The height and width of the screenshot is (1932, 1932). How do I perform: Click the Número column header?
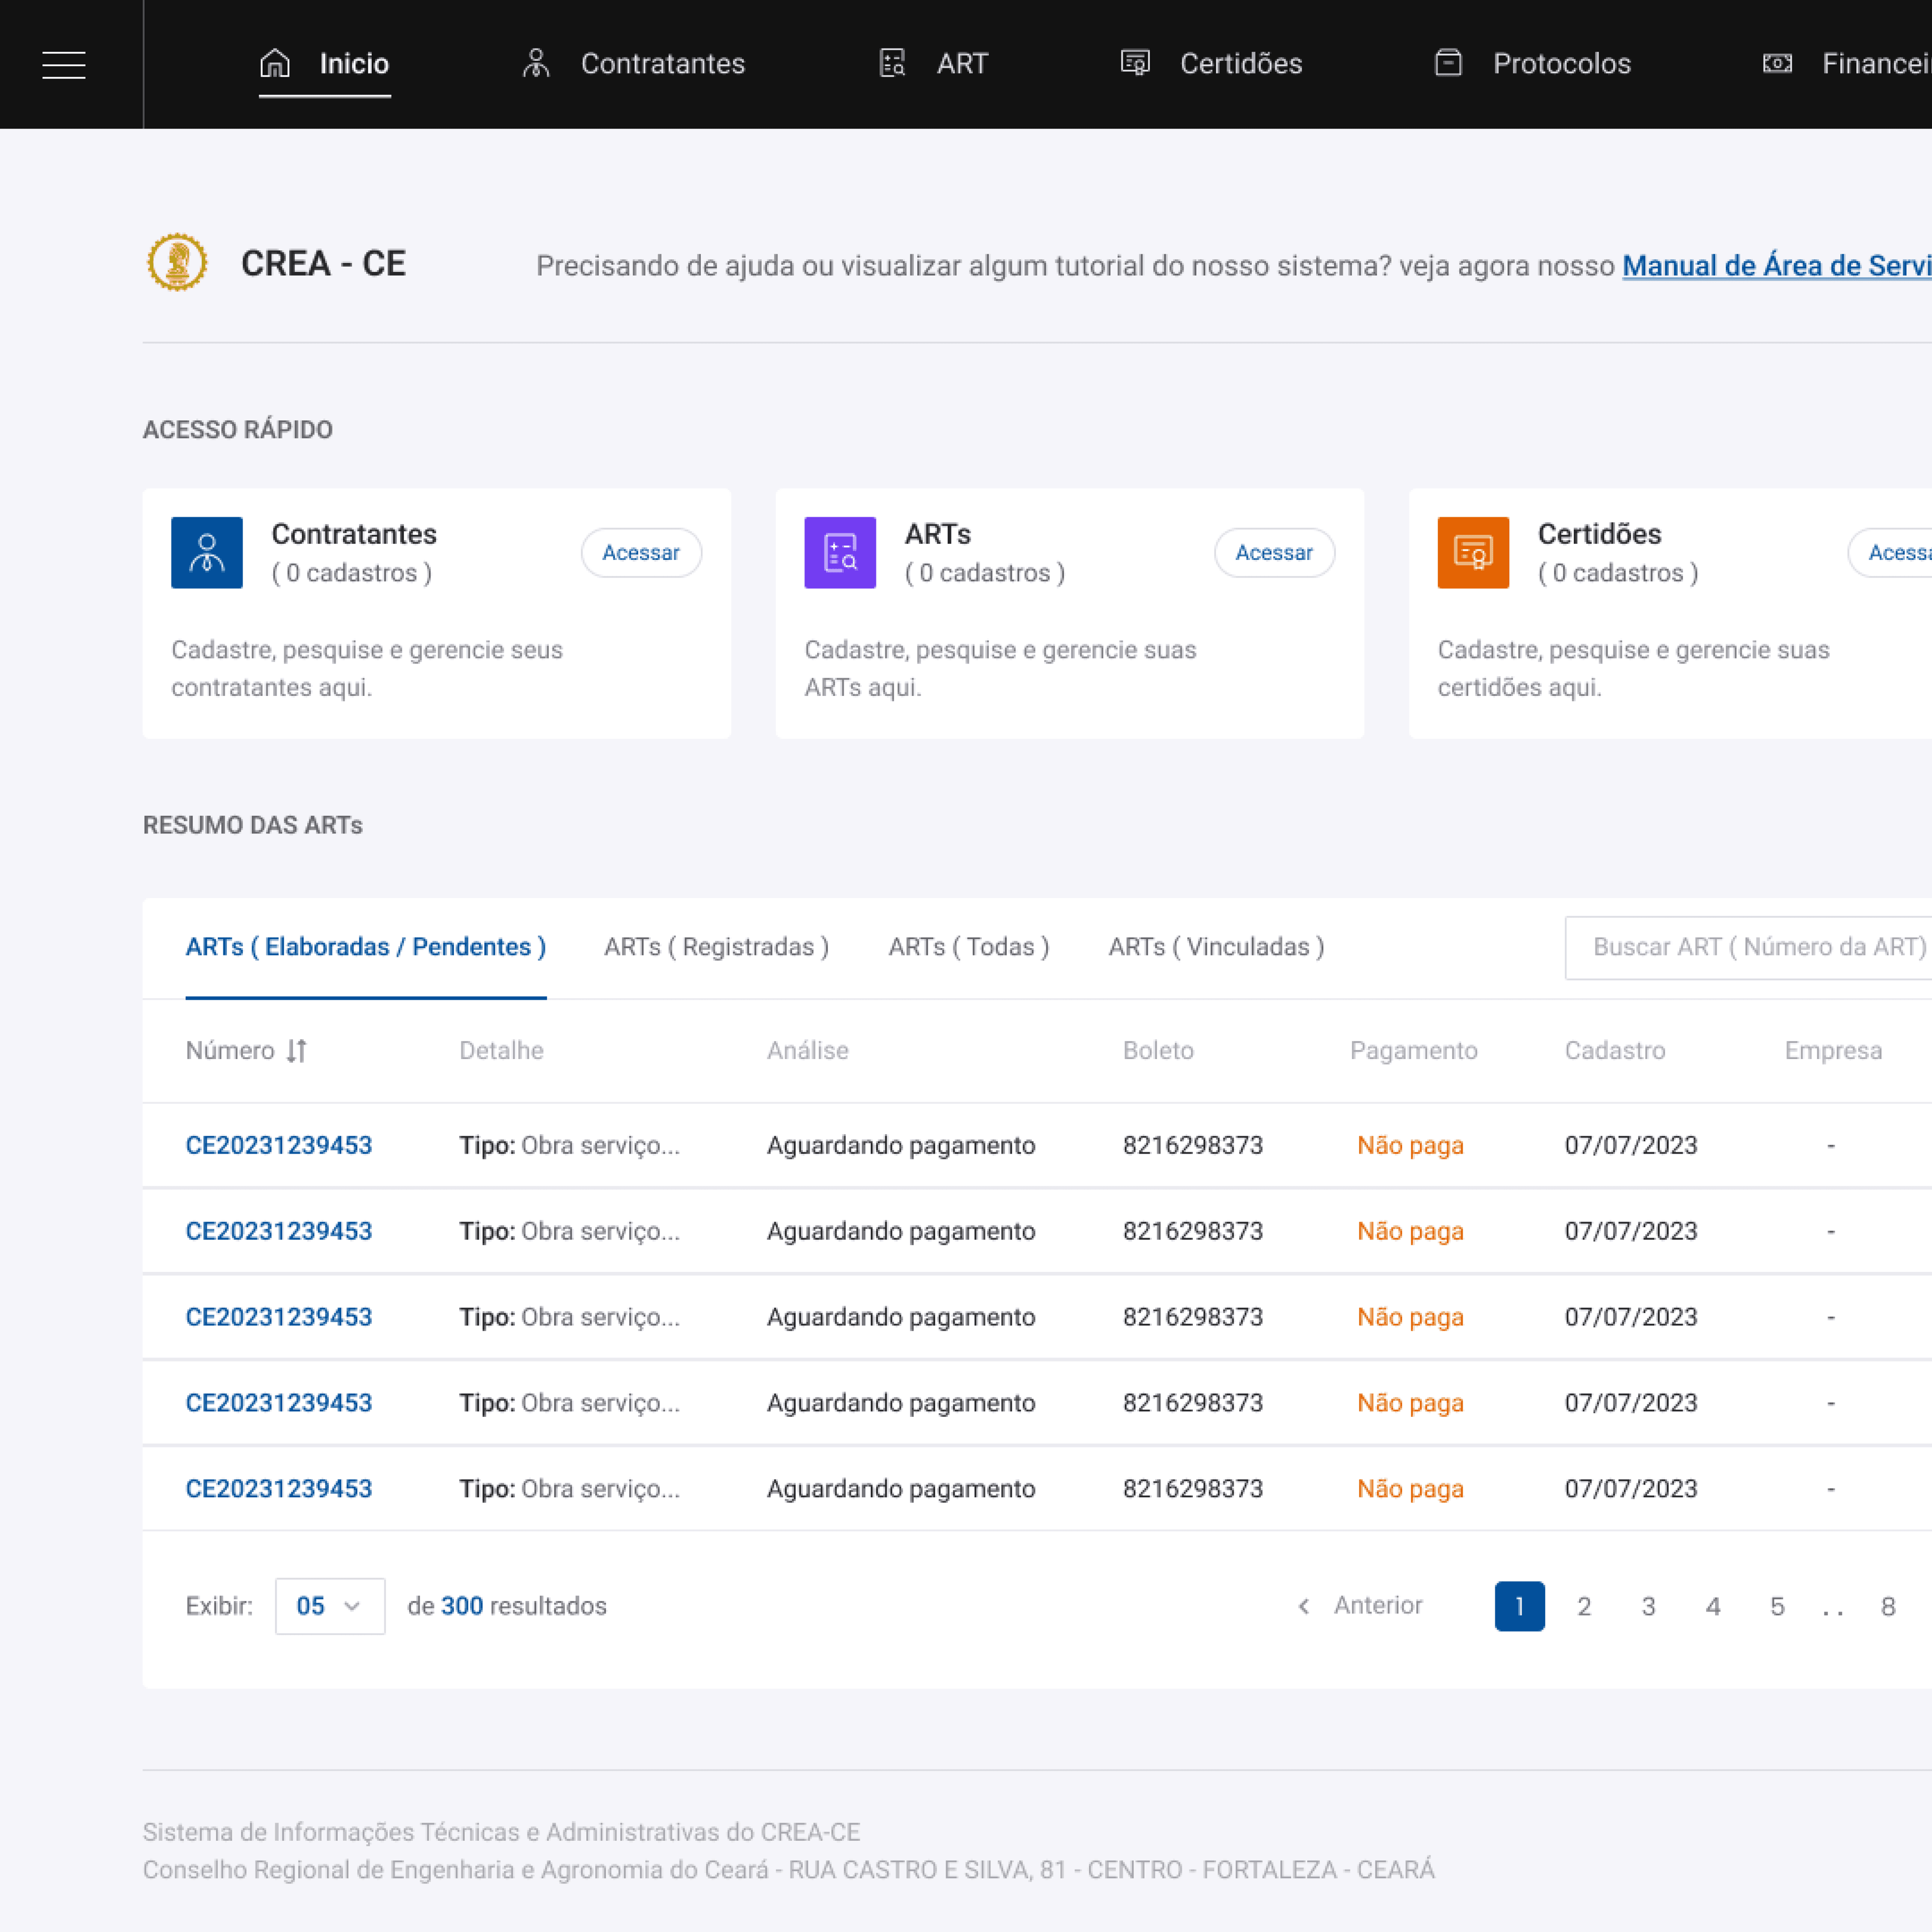(230, 1051)
